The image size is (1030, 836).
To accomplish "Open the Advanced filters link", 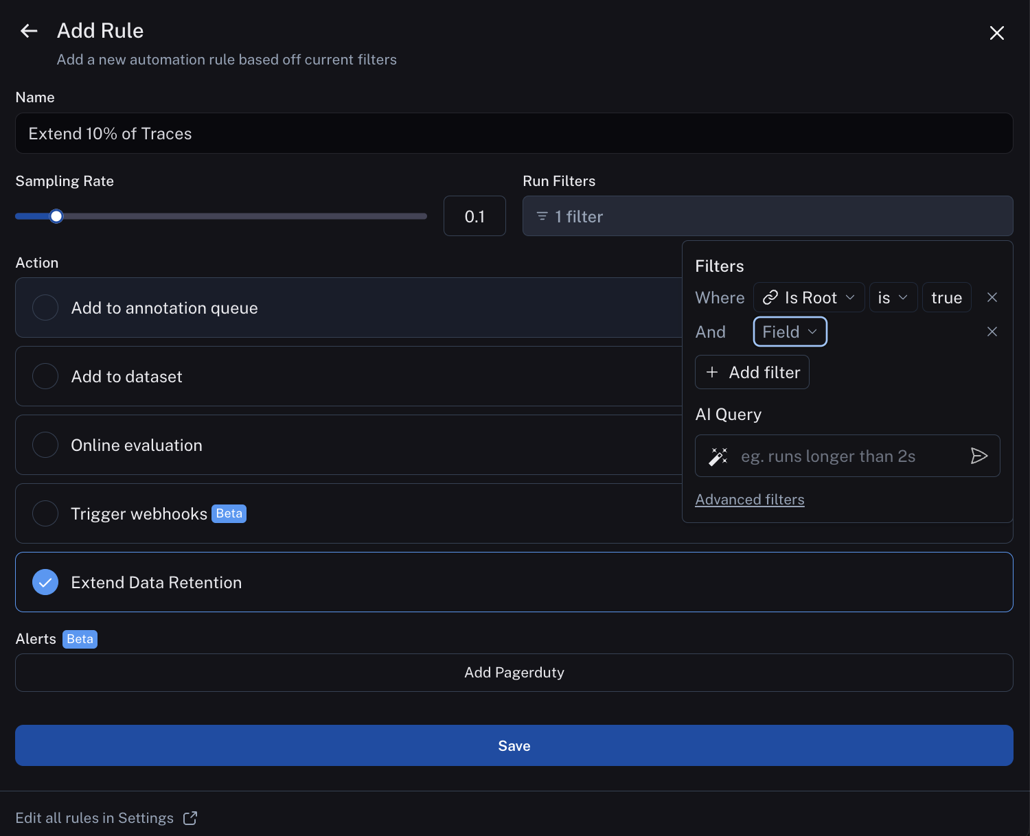I will click(749, 500).
